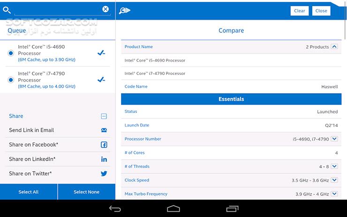This screenshot has width=347, height=217.
Task: Tap the Compare panel title
Action: (231, 30)
